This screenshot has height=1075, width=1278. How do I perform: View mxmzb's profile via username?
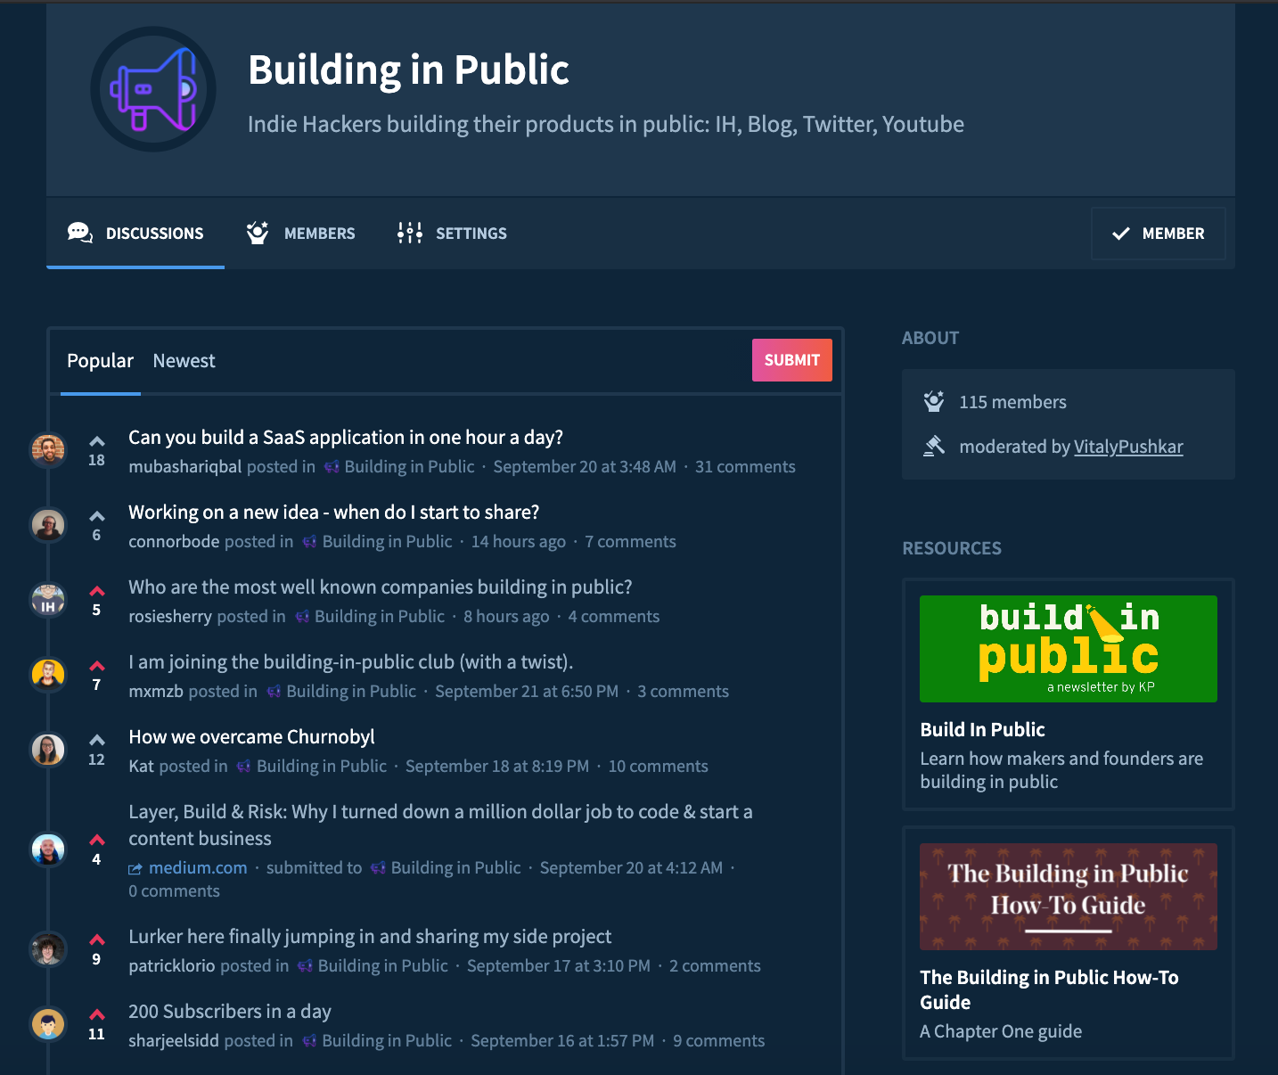pos(156,692)
